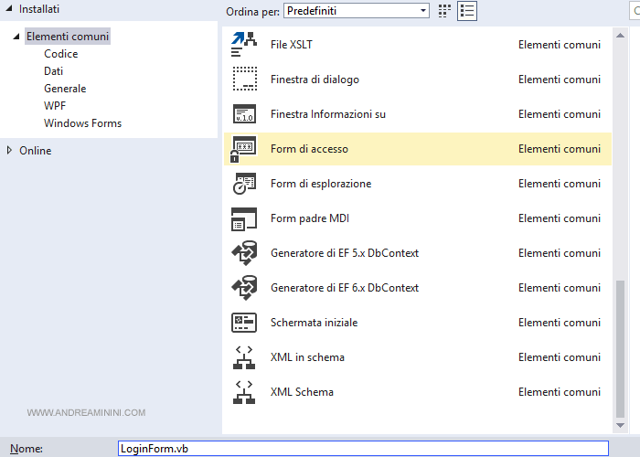640x457 pixels.
Task: Select the Windows Forms category
Action: 82,123
